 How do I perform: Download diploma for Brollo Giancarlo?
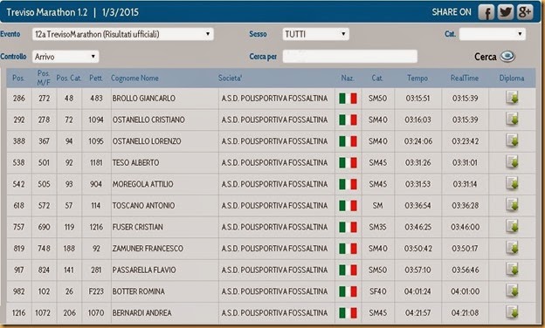coord(512,98)
